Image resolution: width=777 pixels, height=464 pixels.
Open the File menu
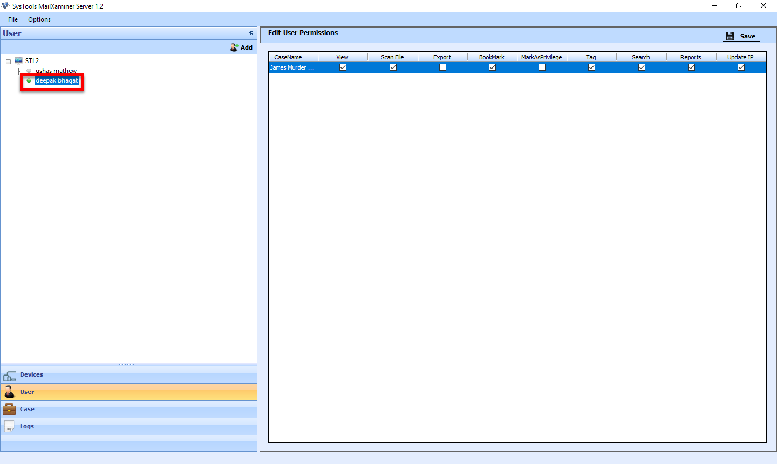pyautogui.click(x=13, y=19)
